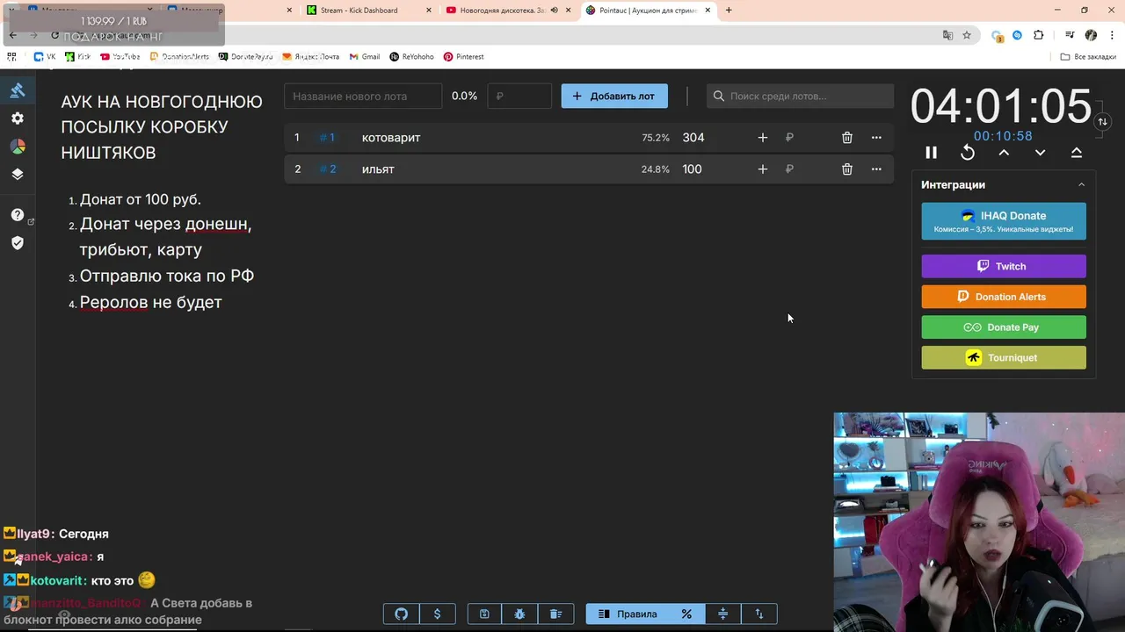Image resolution: width=1125 pixels, height=632 pixels.
Task: Connect the Donation Alerts integration
Action: pyautogui.click(x=1004, y=297)
